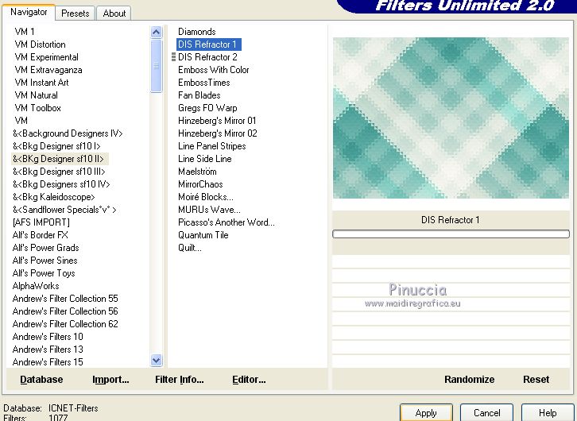The height and width of the screenshot is (421, 577).
Task: Choose the MirrorChaos filter
Action: tap(200, 183)
